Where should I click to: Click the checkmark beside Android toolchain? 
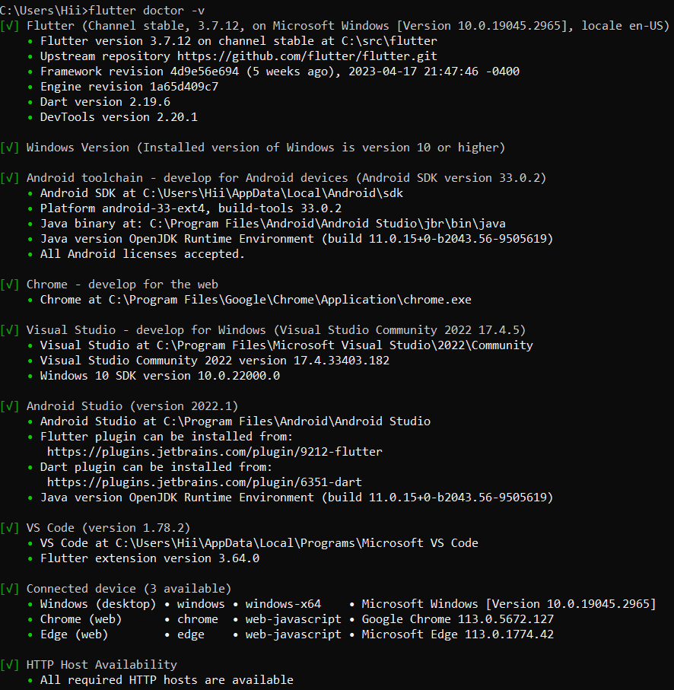[10, 178]
